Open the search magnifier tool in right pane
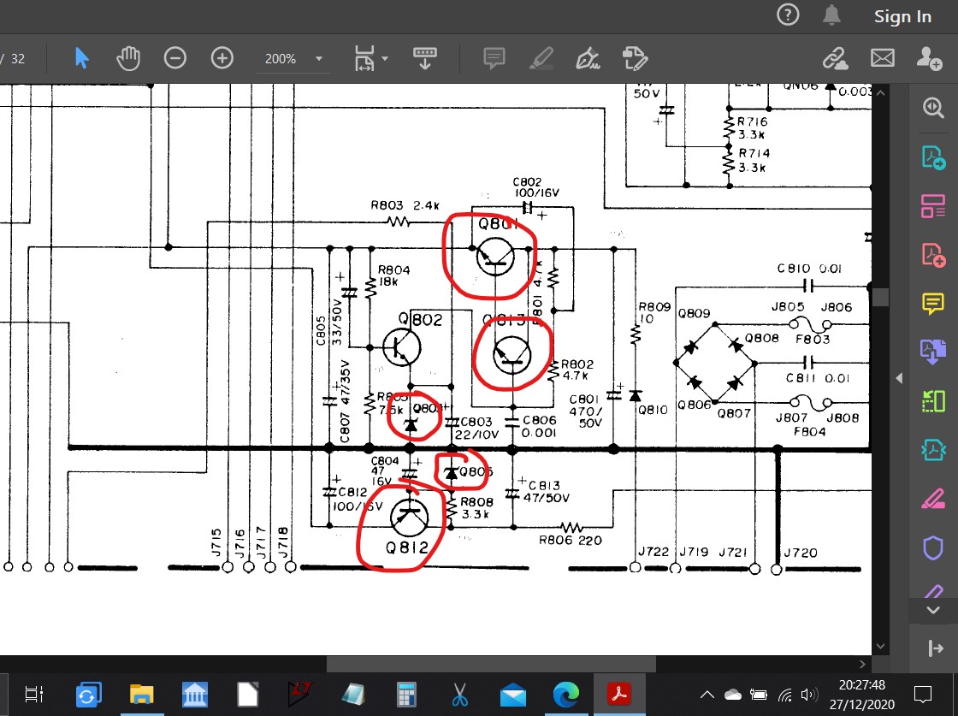The image size is (958, 716). (933, 108)
